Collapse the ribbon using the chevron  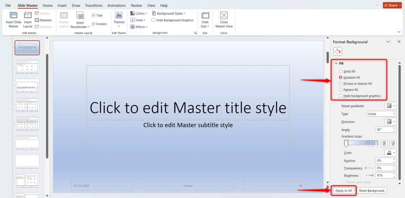(x=399, y=32)
